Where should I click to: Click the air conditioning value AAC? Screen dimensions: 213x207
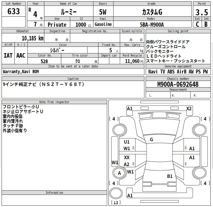[x=21, y=56]
